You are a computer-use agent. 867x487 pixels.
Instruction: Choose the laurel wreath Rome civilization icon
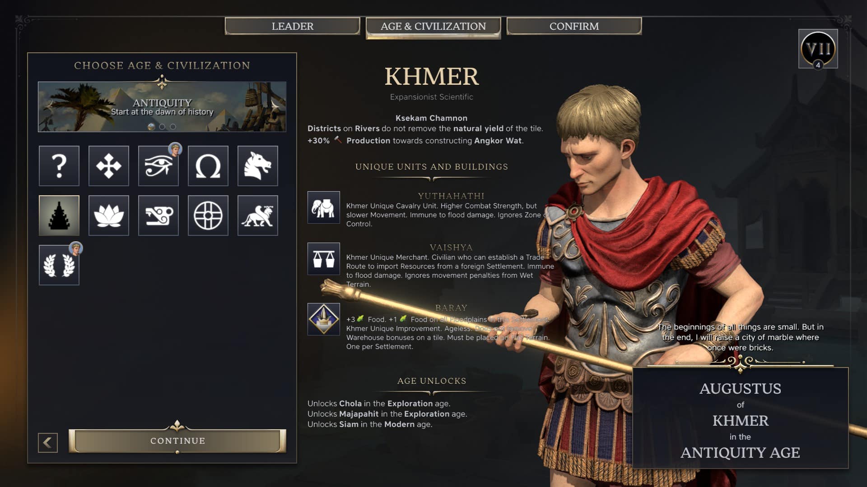coord(59,265)
